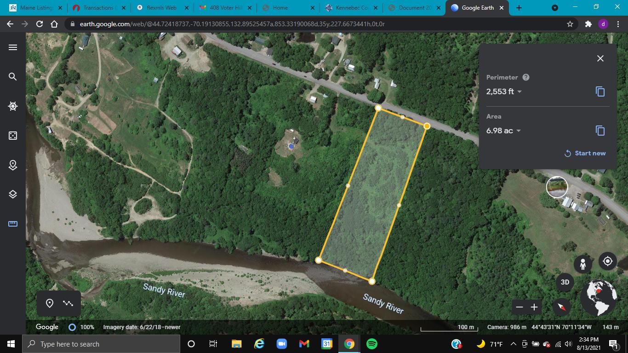Open File Explorer from taskbar
The width and height of the screenshot is (628, 353).
click(236, 344)
